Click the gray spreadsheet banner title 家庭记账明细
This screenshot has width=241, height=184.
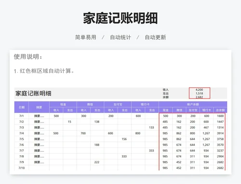(x=33, y=93)
